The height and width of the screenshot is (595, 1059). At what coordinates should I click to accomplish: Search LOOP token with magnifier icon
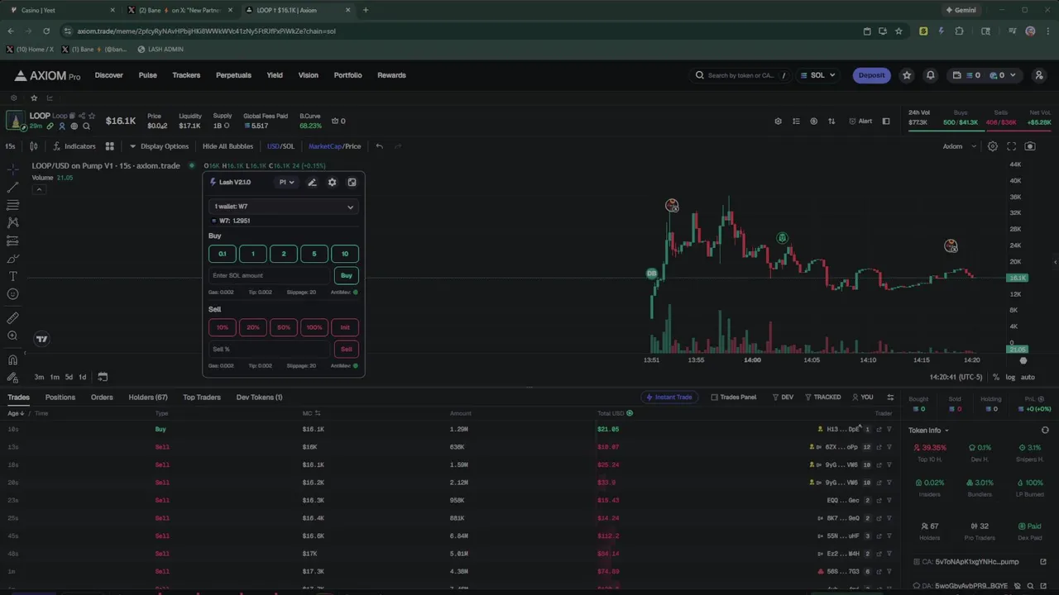(x=86, y=126)
